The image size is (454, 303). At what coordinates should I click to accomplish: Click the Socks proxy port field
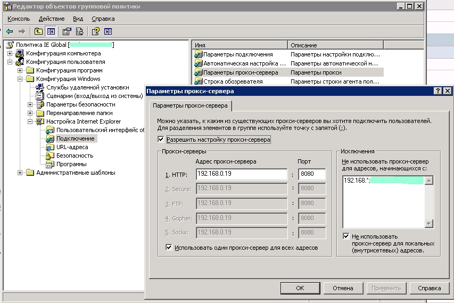(312, 233)
